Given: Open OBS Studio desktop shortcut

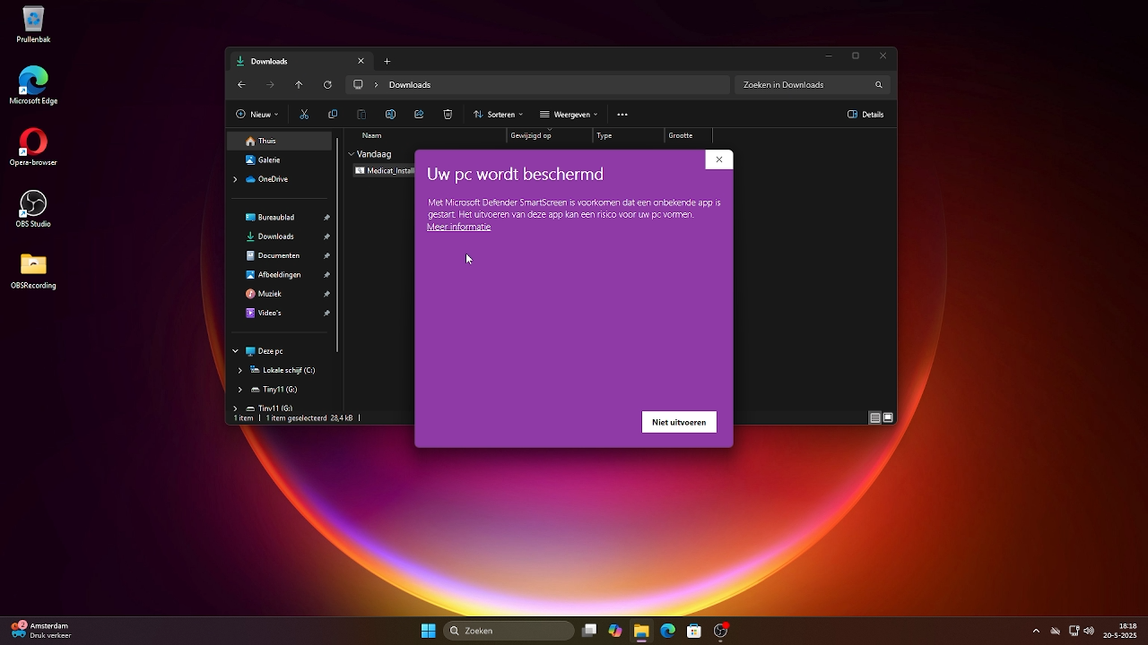Looking at the screenshot, I should coord(33,209).
